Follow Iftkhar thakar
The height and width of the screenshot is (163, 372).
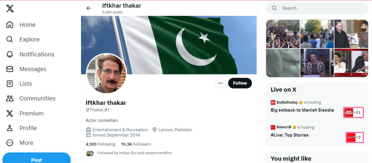pos(240,83)
